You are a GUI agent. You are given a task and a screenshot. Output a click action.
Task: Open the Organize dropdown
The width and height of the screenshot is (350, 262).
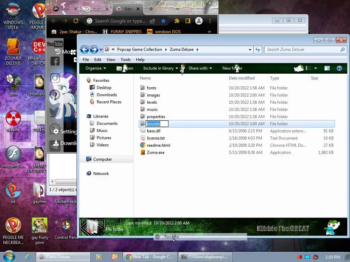tap(96, 68)
